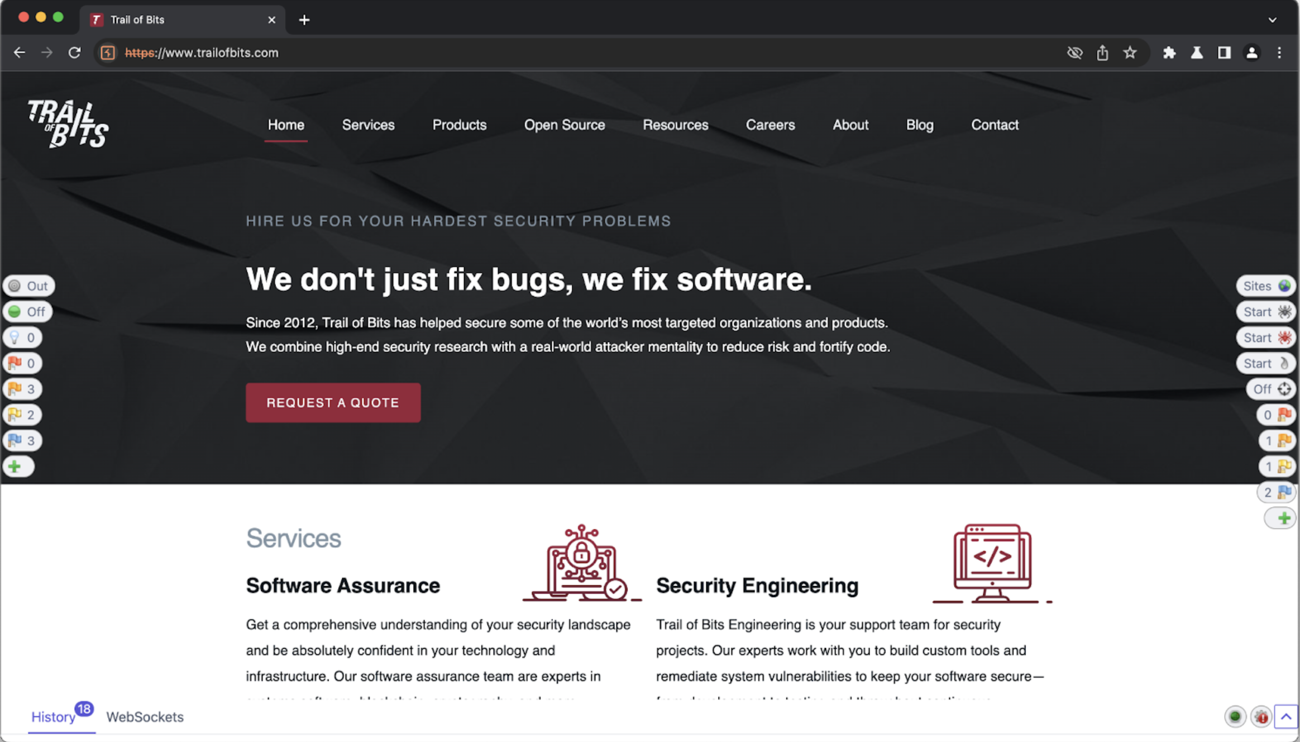Open the tab search dropdown chevron
Screen dimensions: 1300x742
click(x=1272, y=20)
